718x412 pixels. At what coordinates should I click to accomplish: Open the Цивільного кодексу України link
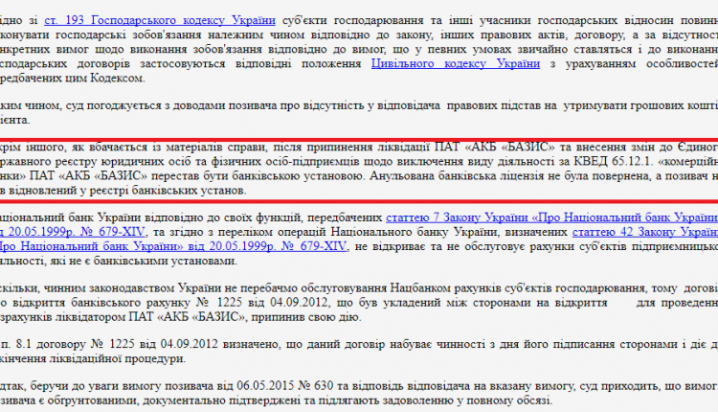click(x=456, y=63)
